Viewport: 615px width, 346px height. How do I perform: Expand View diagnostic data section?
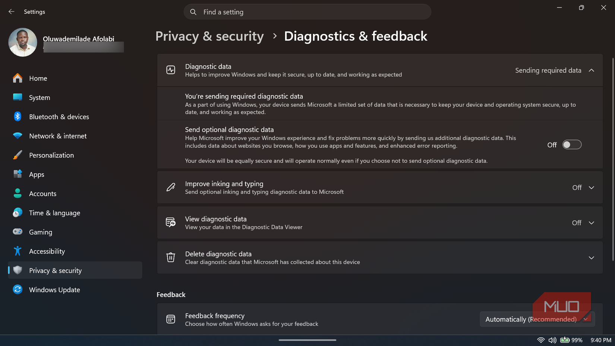click(x=592, y=223)
